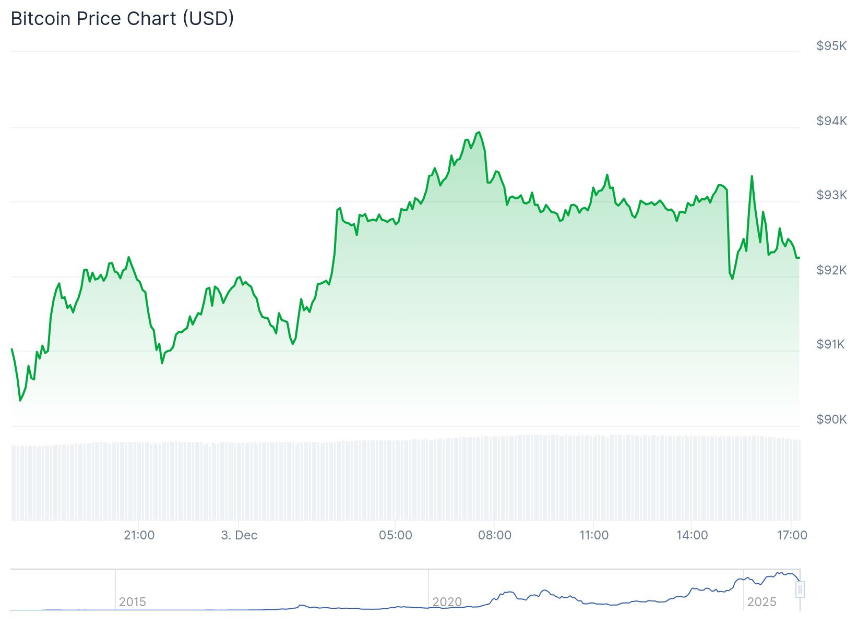858x626 pixels.
Task: Click the price line peak near $94K
Action: [x=479, y=133]
